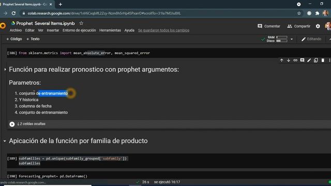Copy the cell using the duplicate icon
This screenshot has width=331, height=186.
tap(316, 60)
